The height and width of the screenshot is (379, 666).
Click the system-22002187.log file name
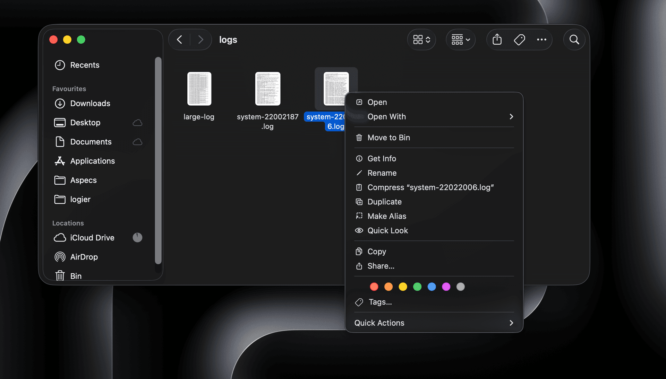coord(267,122)
